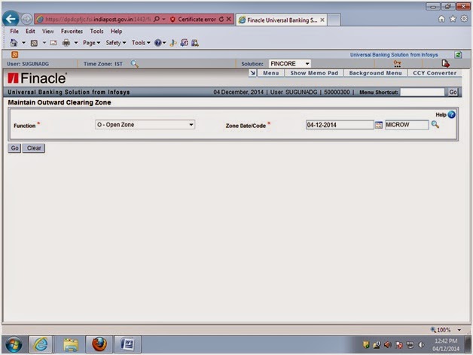Open Firefox from taskbar
The width and height of the screenshot is (473, 355).
pyautogui.click(x=99, y=344)
